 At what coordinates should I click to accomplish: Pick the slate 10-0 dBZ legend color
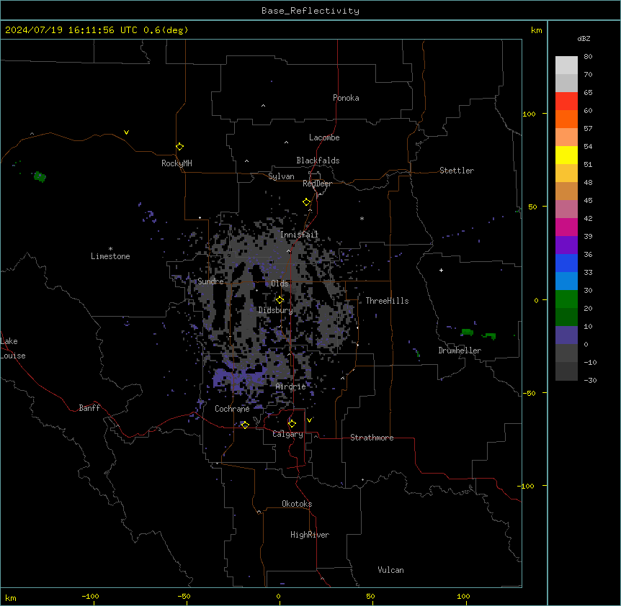pyautogui.click(x=566, y=335)
